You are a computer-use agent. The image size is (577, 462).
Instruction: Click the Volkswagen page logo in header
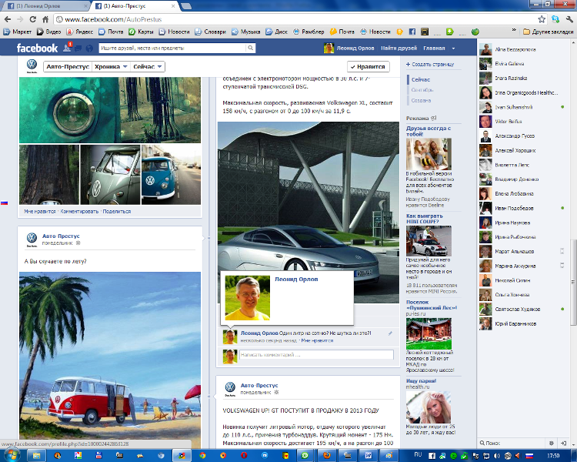[x=32, y=65]
